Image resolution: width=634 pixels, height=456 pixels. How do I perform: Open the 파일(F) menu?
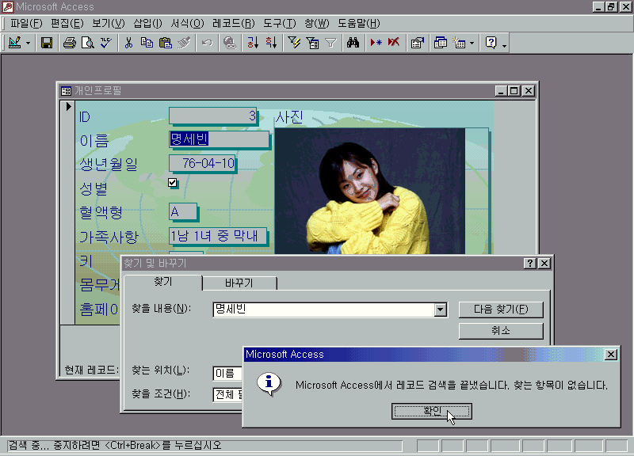tap(26, 24)
